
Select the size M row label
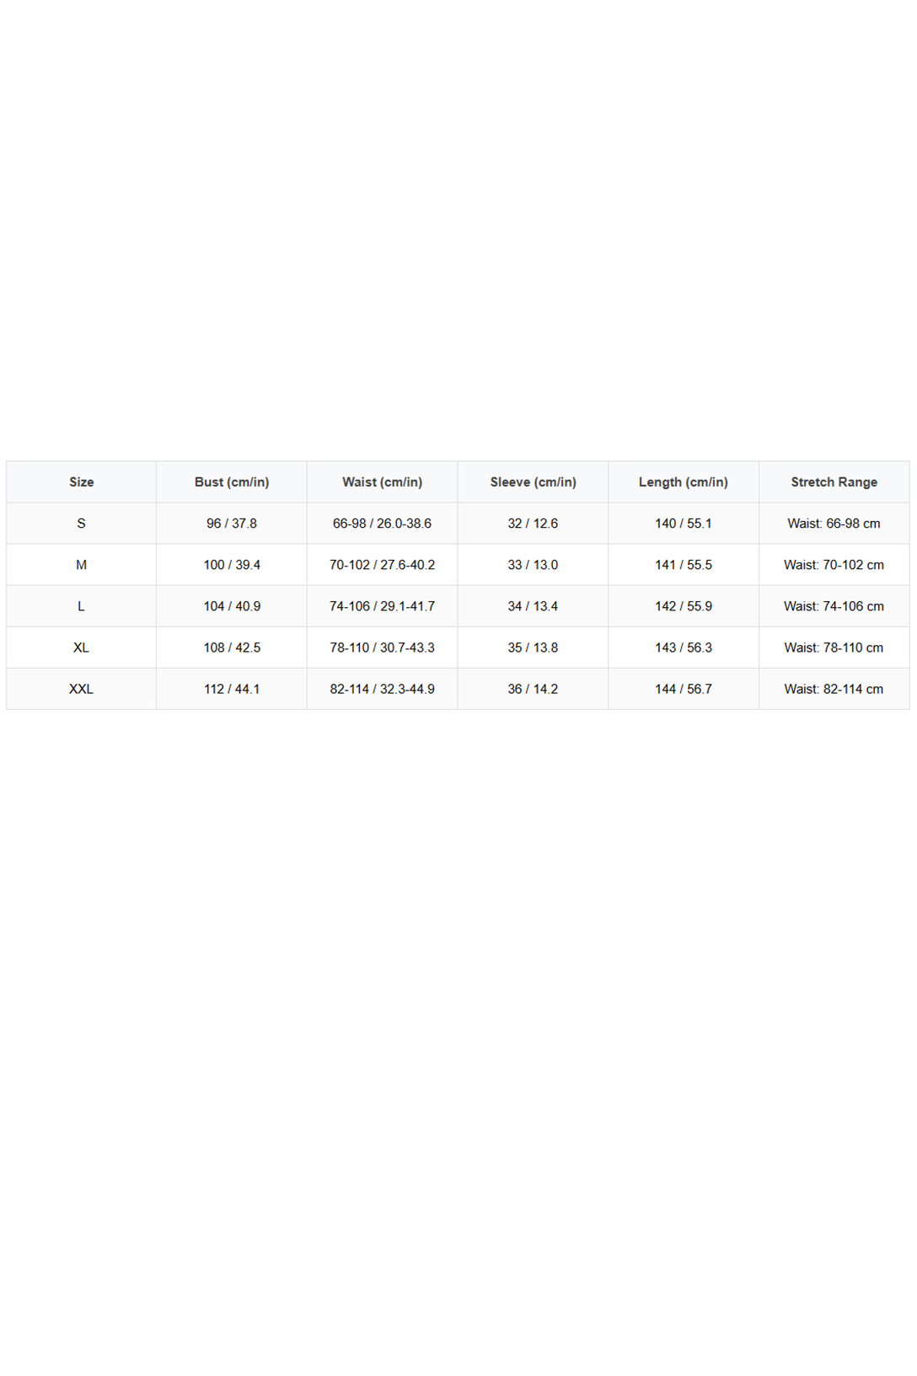(81, 565)
